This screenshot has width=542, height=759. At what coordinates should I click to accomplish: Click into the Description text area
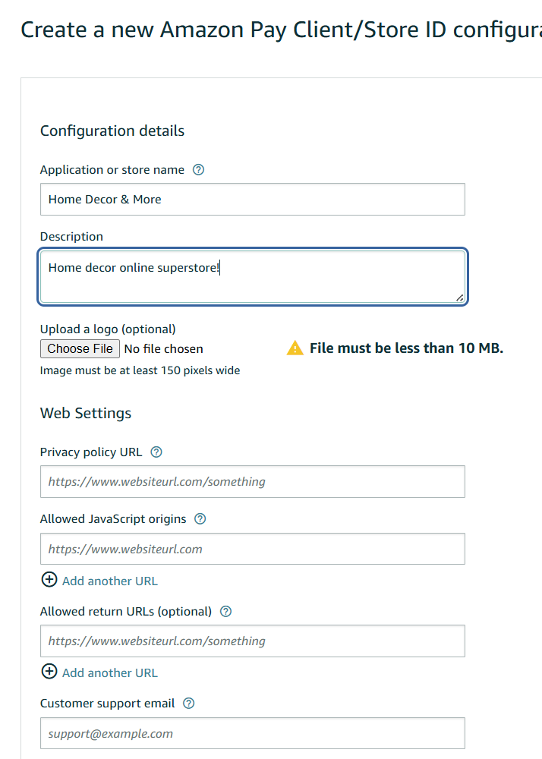pos(252,278)
